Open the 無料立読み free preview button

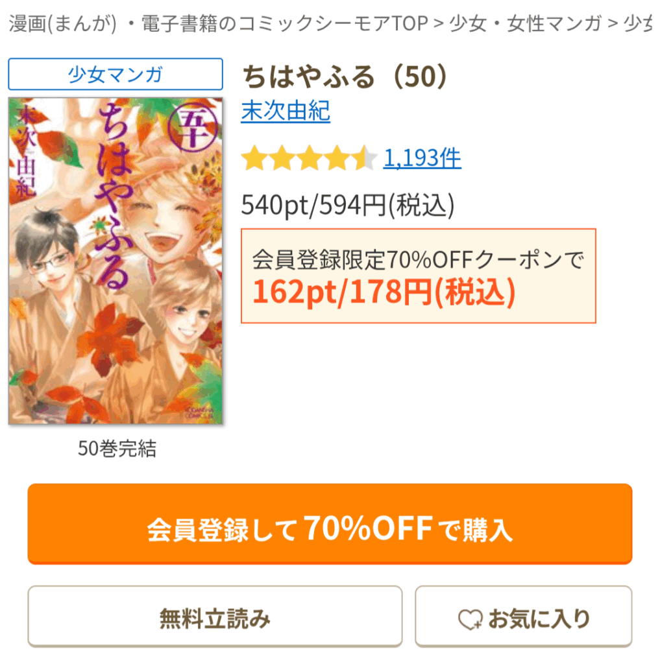[215, 617]
